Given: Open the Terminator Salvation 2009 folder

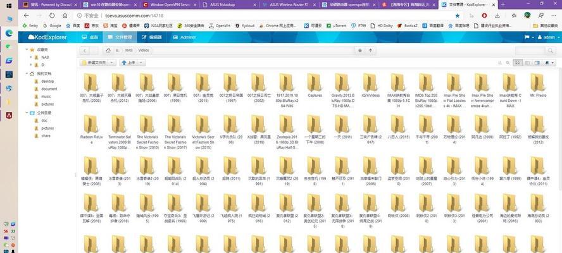Looking at the screenshot, I should (119, 132).
